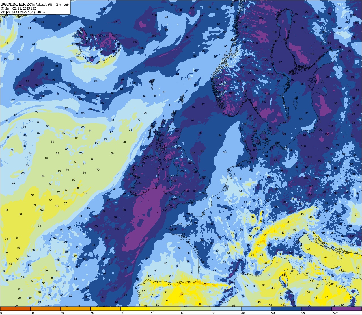The height and width of the screenshot is (315, 362).
Task: Click the "UWC/DINI EUR 2km" model title
Action: (17, 4)
